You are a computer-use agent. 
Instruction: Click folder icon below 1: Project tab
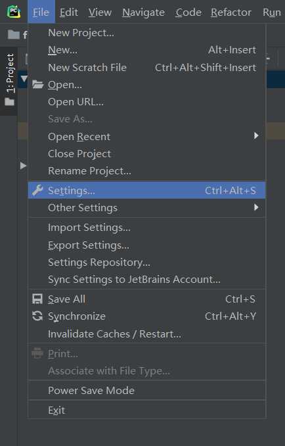(x=9, y=101)
